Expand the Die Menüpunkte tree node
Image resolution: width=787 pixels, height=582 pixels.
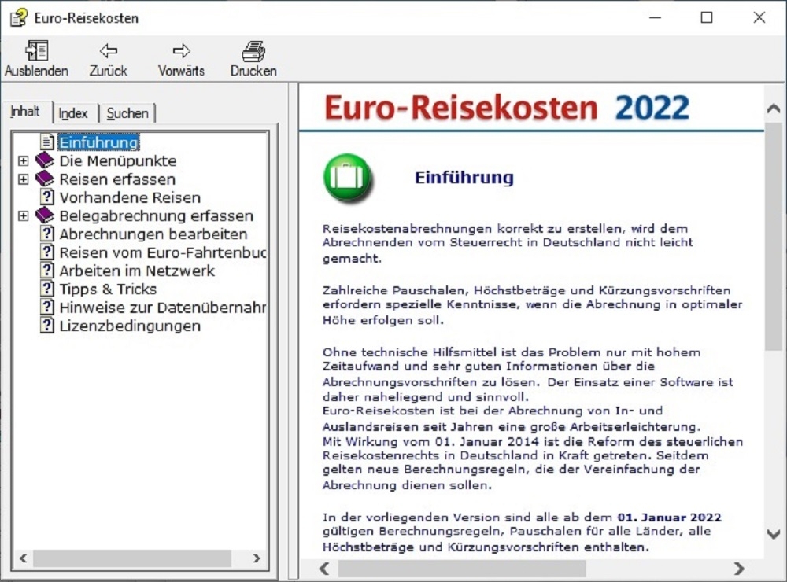coord(23,161)
